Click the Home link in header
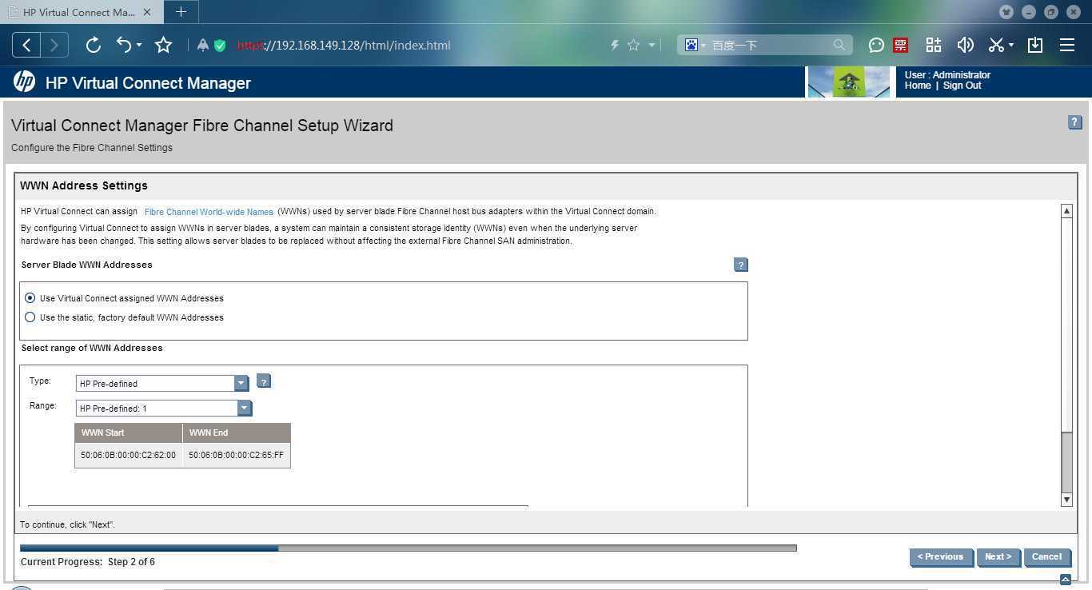The width and height of the screenshot is (1092, 590). pos(918,86)
